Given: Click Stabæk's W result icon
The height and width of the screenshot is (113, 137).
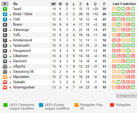Looking at the screenshot, I should click(119, 82).
